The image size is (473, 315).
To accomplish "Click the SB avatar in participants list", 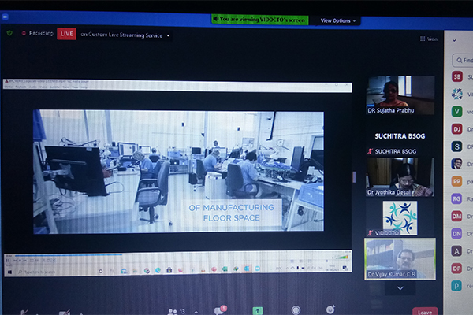I will (x=456, y=76).
